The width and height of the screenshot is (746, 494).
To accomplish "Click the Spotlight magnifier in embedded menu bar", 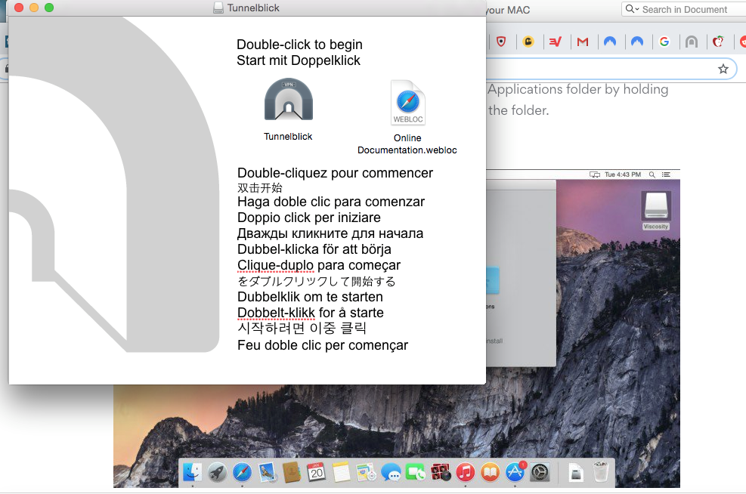I will tap(652, 174).
